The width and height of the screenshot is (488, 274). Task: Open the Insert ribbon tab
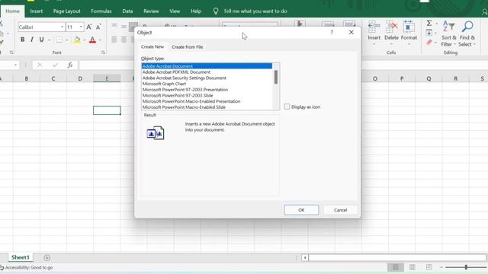point(36,11)
